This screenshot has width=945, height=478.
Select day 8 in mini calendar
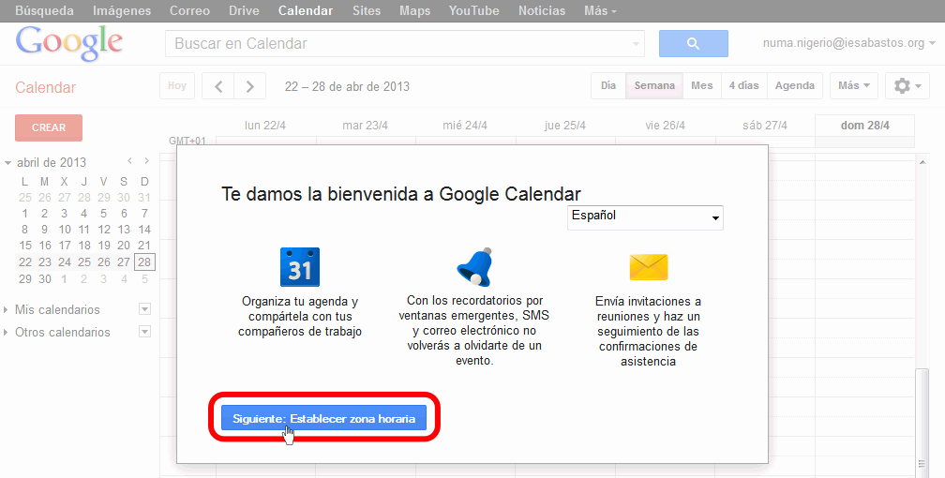pyautogui.click(x=24, y=229)
